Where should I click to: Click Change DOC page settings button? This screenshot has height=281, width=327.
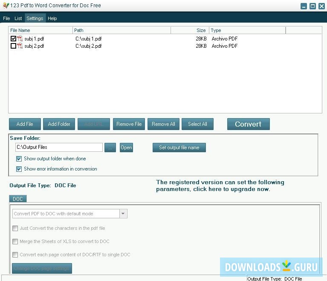click(42, 268)
